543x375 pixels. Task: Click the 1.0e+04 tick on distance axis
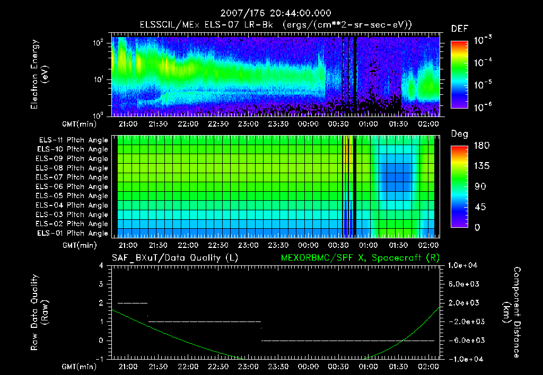(463, 265)
